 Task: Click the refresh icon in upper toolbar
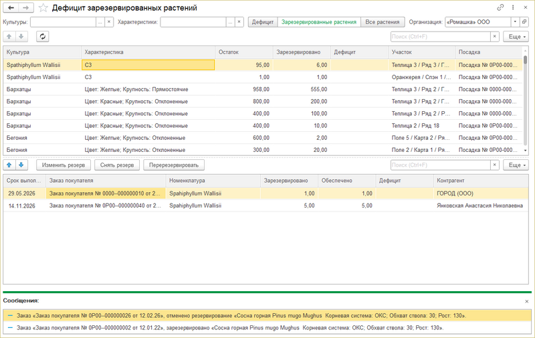pos(43,36)
